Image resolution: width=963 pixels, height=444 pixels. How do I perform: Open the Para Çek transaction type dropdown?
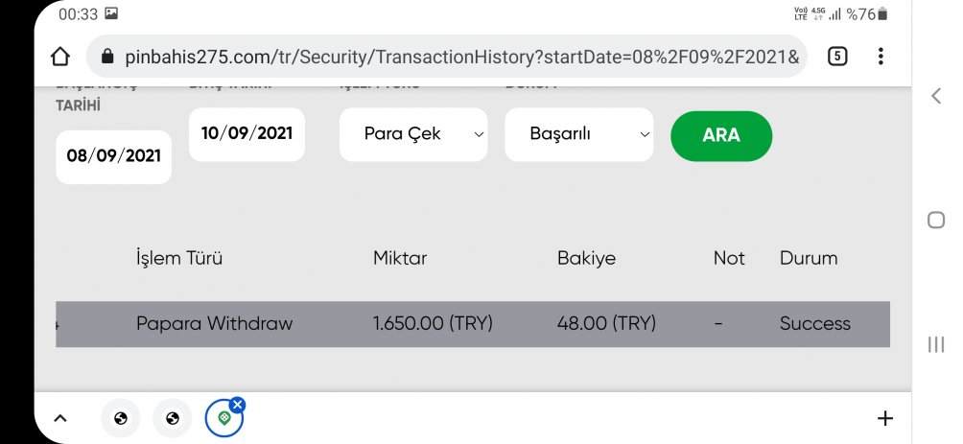(x=413, y=134)
